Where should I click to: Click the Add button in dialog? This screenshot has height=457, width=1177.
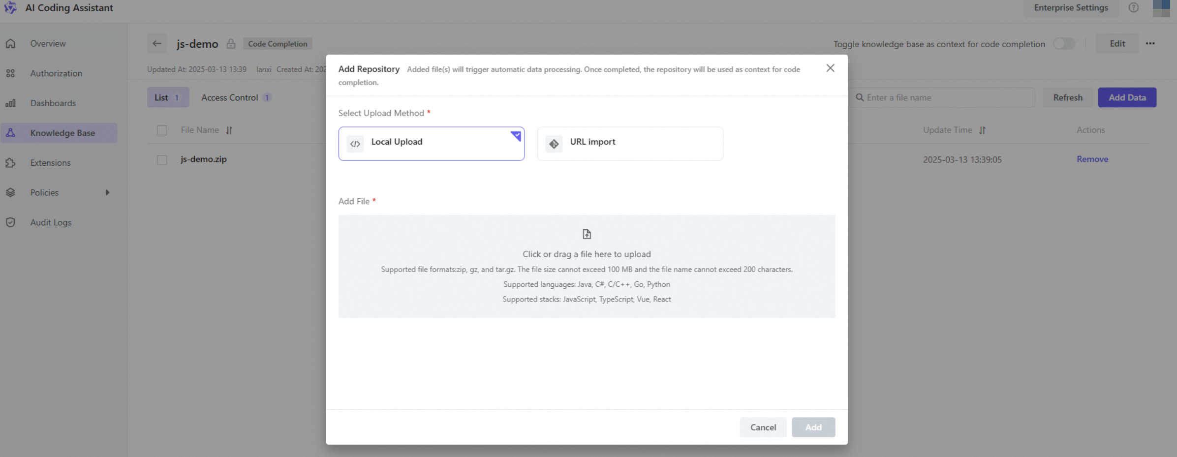tap(813, 427)
